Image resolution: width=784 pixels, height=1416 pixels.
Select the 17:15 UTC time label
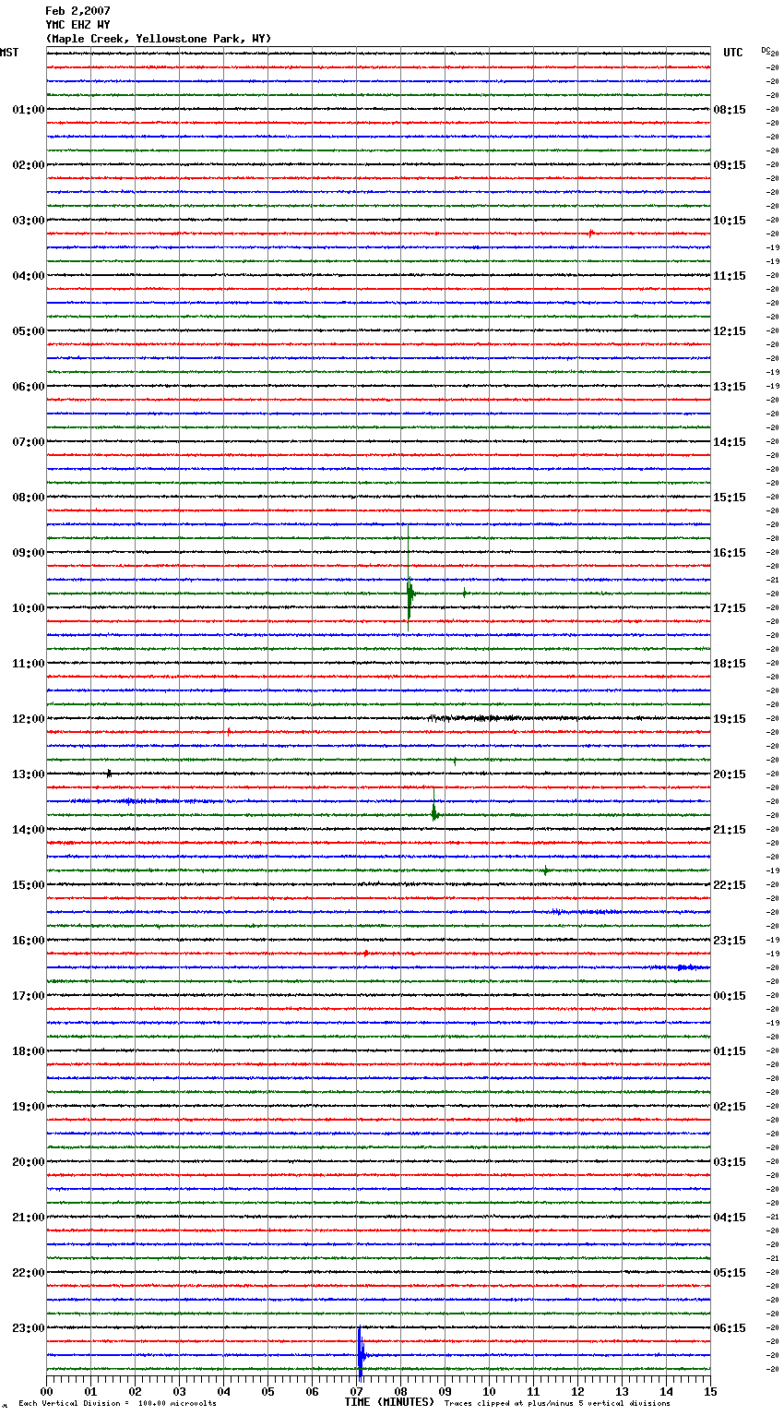(x=730, y=608)
